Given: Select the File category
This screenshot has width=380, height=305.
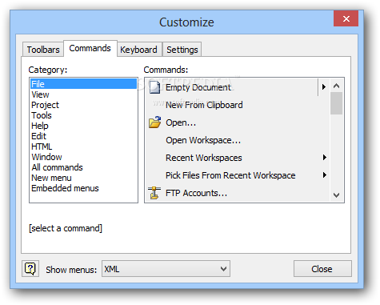Looking at the screenshot, I should 83,84.
